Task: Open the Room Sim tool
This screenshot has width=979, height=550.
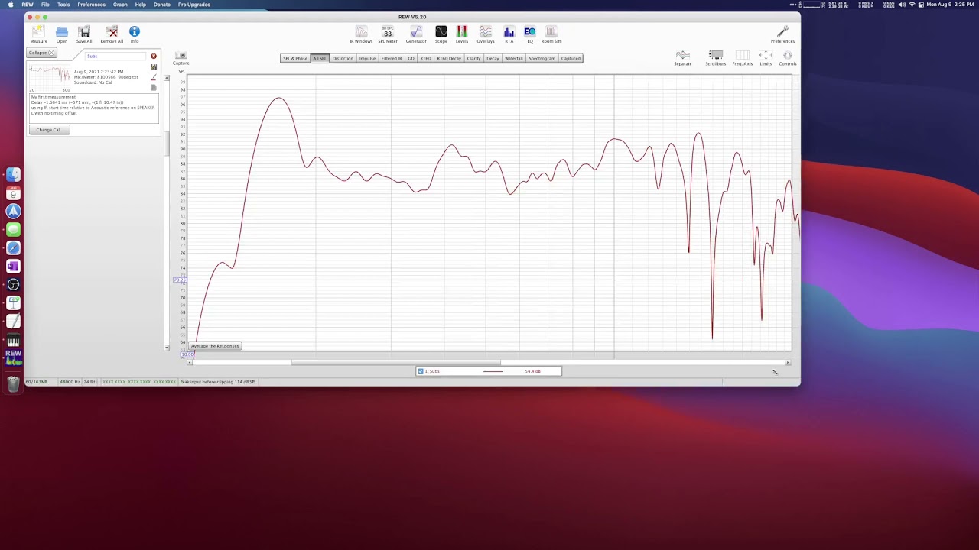Action: pos(551,32)
